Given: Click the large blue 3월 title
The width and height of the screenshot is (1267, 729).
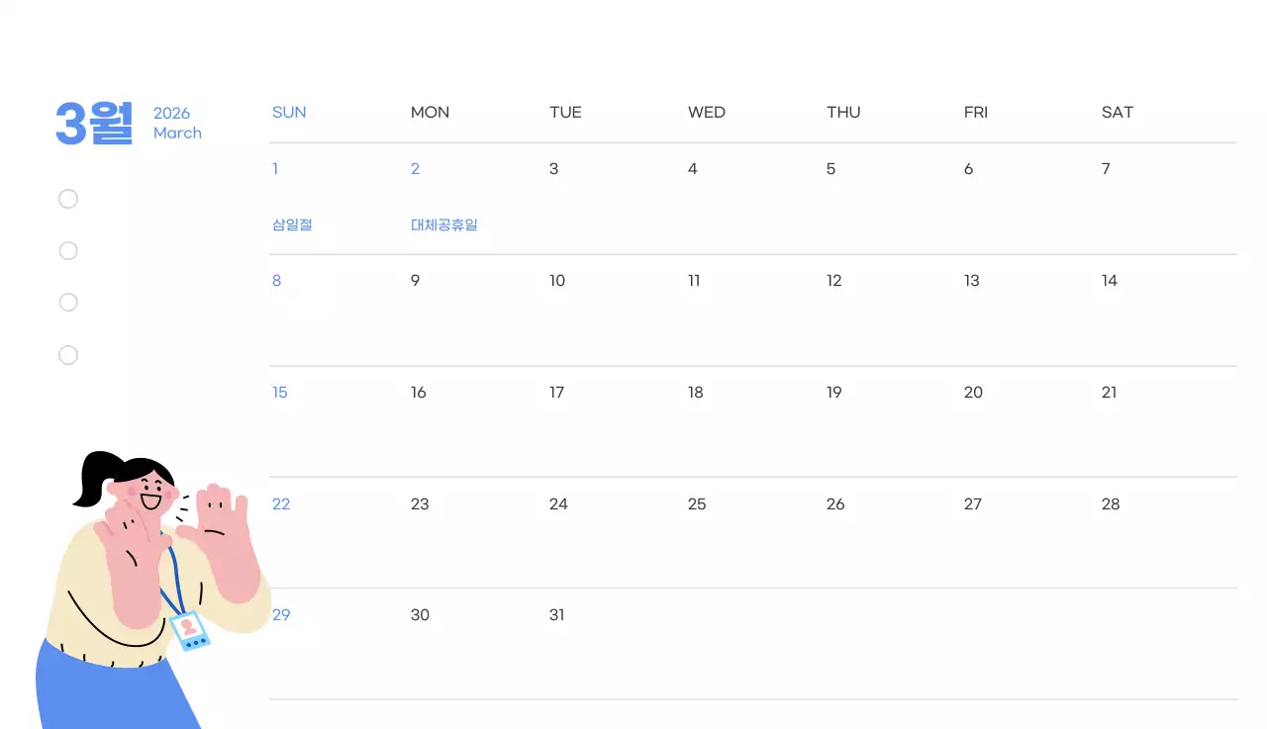Looking at the screenshot, I should [94, 123].
